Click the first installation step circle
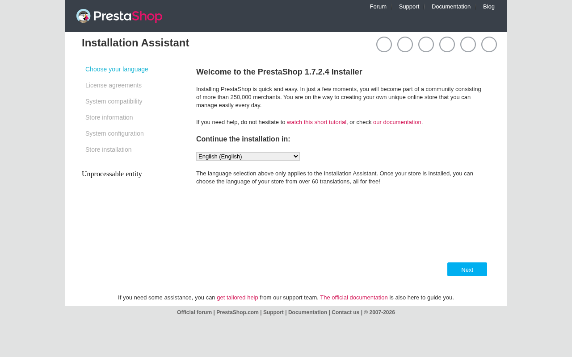This screenshot has height=357, width=572. click(x=384, y=45)
